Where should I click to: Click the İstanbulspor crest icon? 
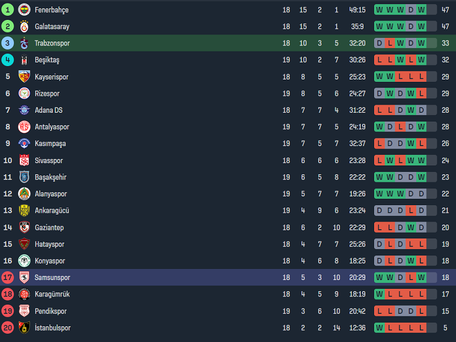point(24,328)
